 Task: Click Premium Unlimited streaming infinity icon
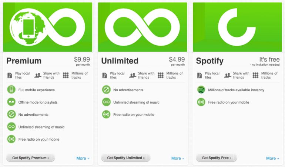click(11, 127)
